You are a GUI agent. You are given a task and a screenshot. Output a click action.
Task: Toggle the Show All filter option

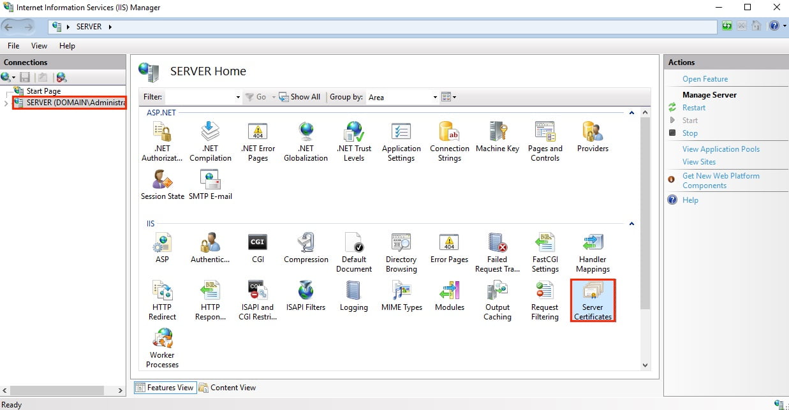300,97
